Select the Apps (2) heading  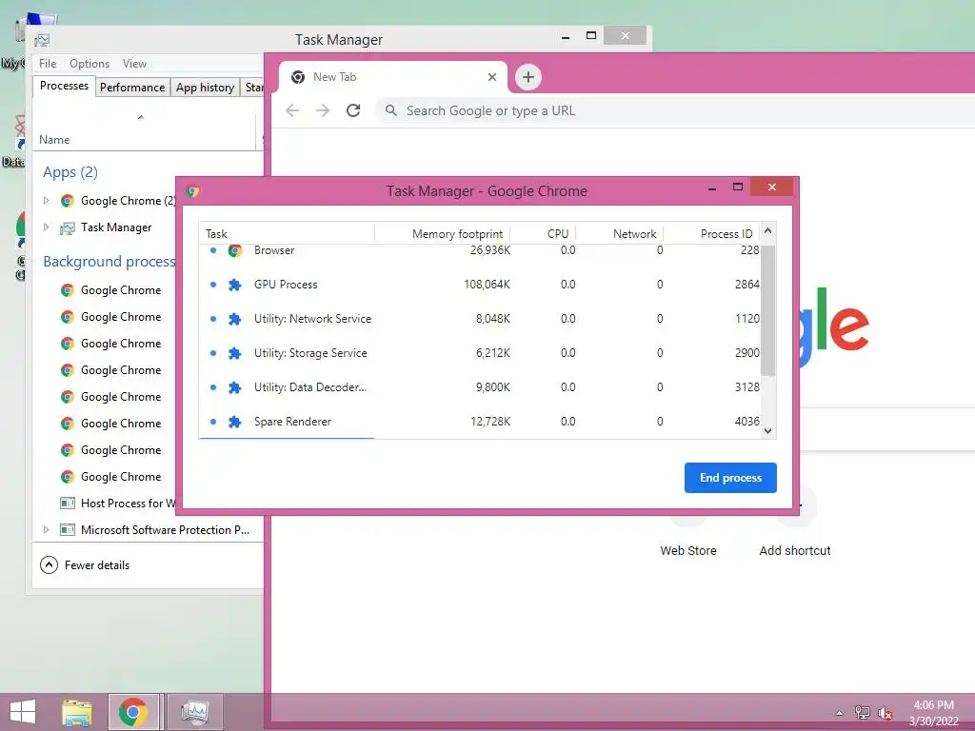point(70,172)
